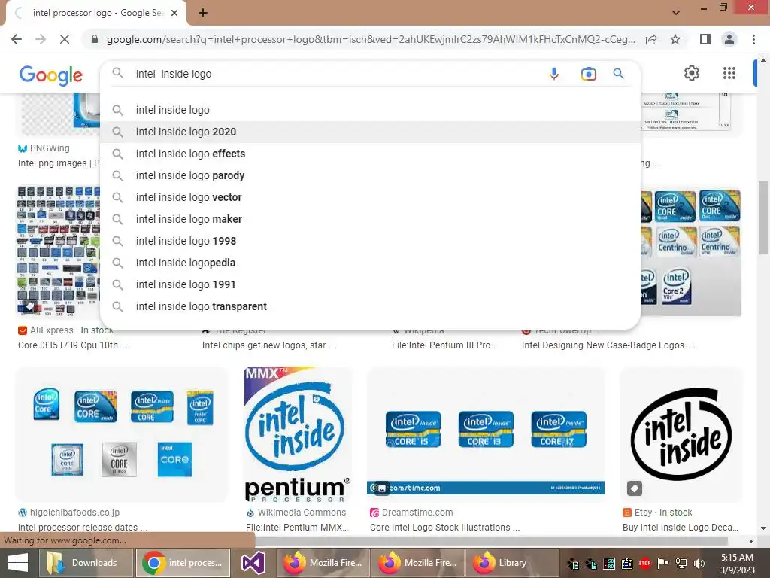Viewport: 770px width, 578px height.
Task: Open 'File:Intel Pentium III Pro...' link
Action: (x=444, y=345)
